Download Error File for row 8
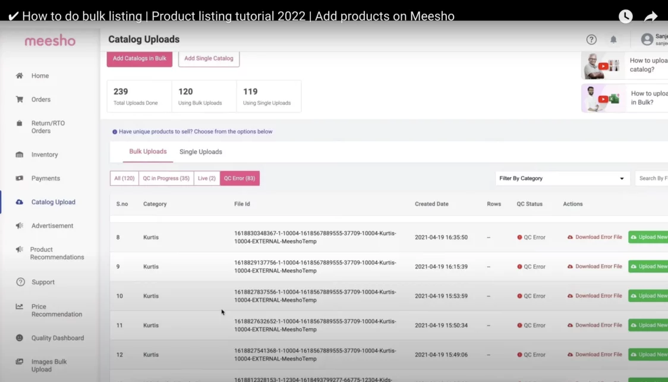The height and width of the screenshot is (382, 668). pos(595,237)
